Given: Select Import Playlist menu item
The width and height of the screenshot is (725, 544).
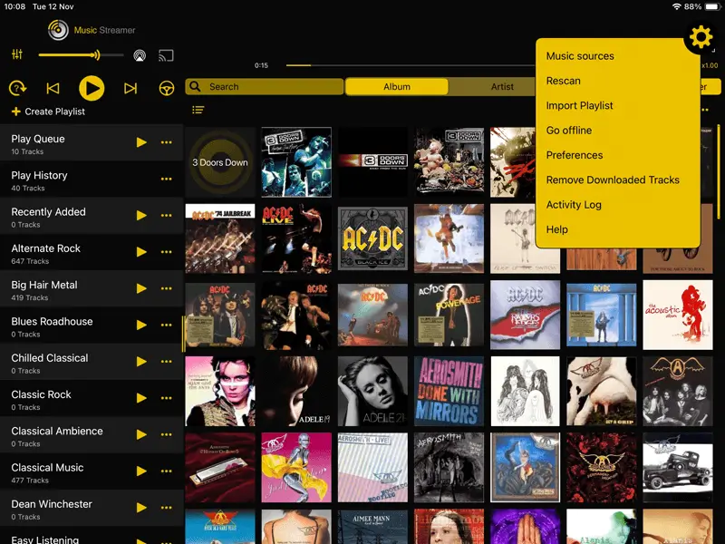Looking at the screenshot, I should point(579,105).
